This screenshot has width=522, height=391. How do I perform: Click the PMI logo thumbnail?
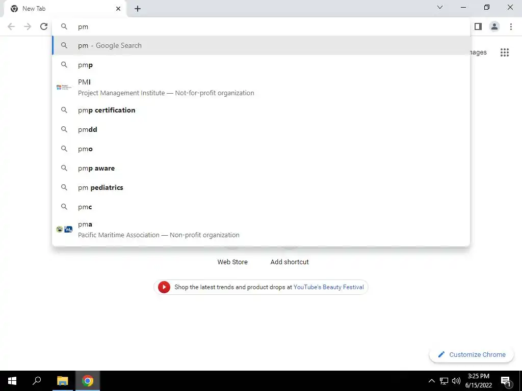coord(64,87)
